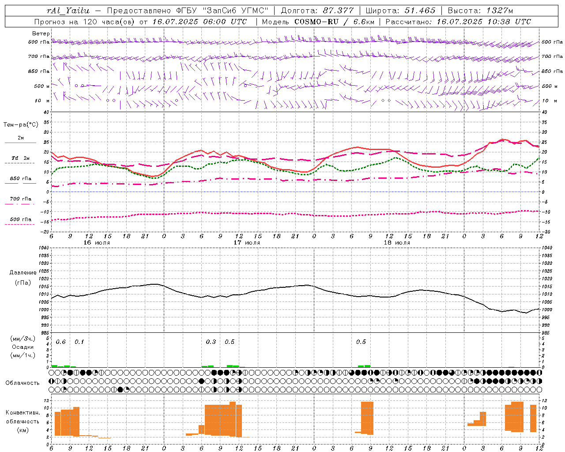The width and height of the screenshot is (565, 452).
Task: Click the "(мм/3ч.)" precipitation unit label
Action: point(23,339)
